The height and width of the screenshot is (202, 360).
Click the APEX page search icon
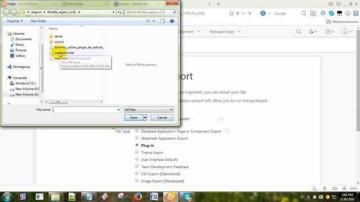point(299,31)
